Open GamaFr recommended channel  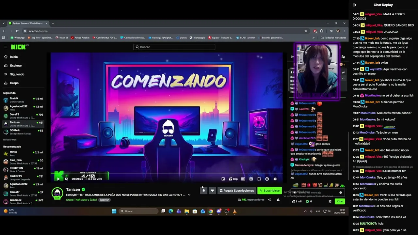[x=23, y=194]
